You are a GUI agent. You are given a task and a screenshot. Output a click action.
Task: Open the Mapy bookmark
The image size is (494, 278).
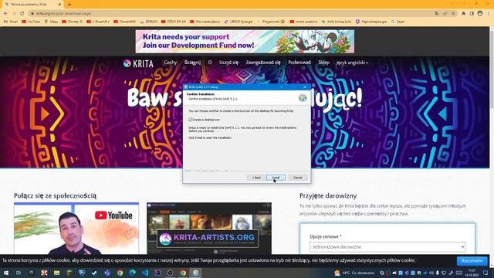(51, 22)
